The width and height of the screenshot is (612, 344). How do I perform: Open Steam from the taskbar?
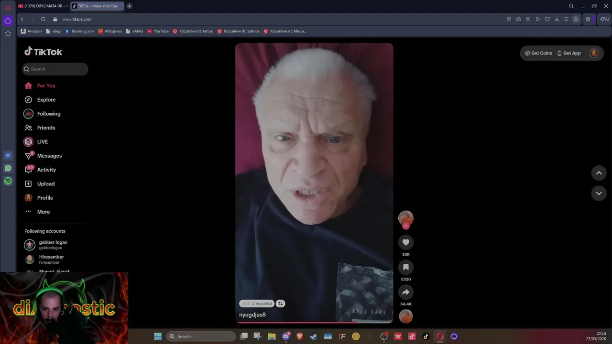tap(314, 336)
